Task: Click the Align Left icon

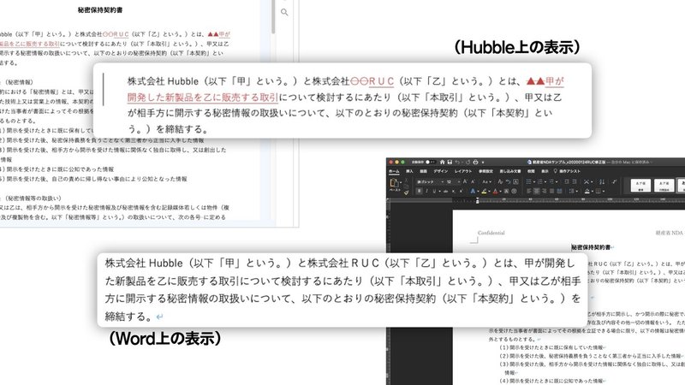Action: point(529,191)
